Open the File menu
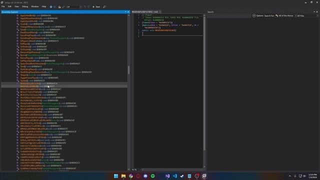 (x=3, y=6)
